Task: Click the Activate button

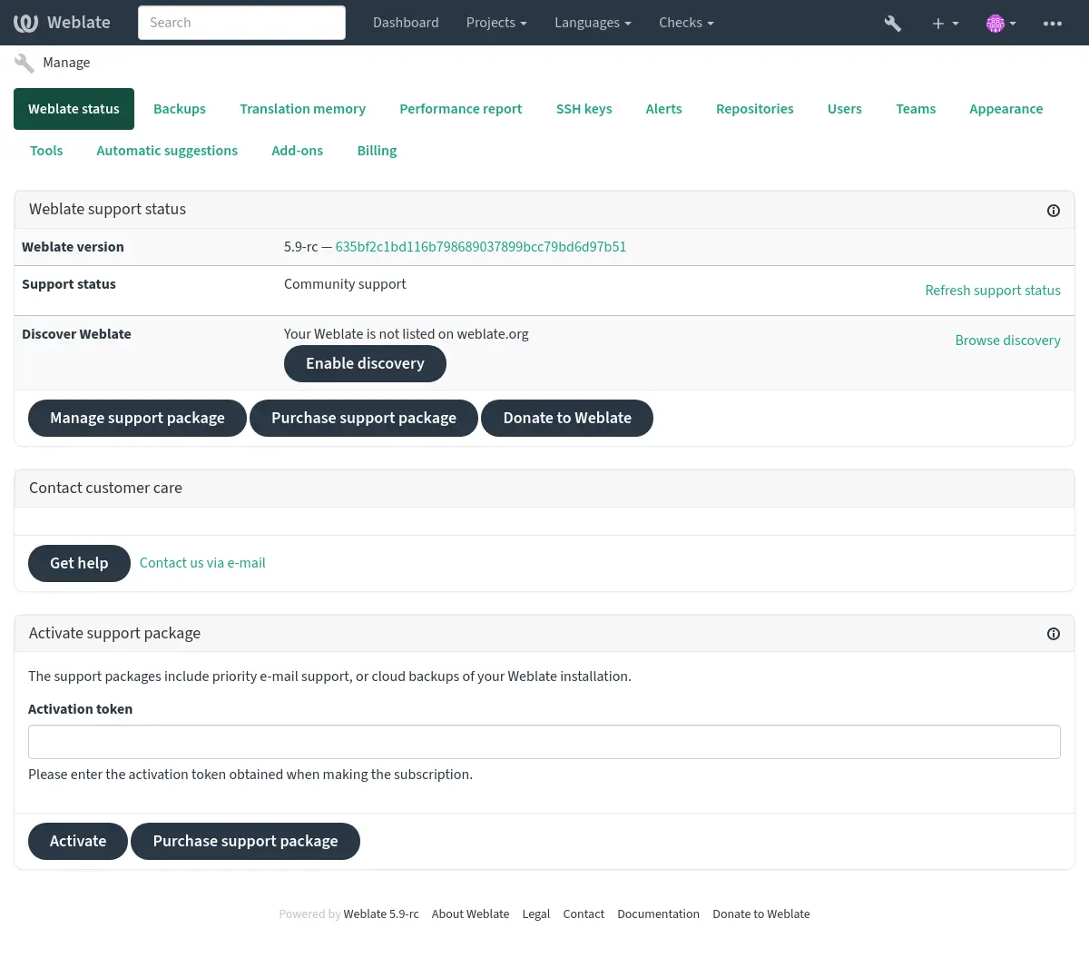Action: (78, 842)
